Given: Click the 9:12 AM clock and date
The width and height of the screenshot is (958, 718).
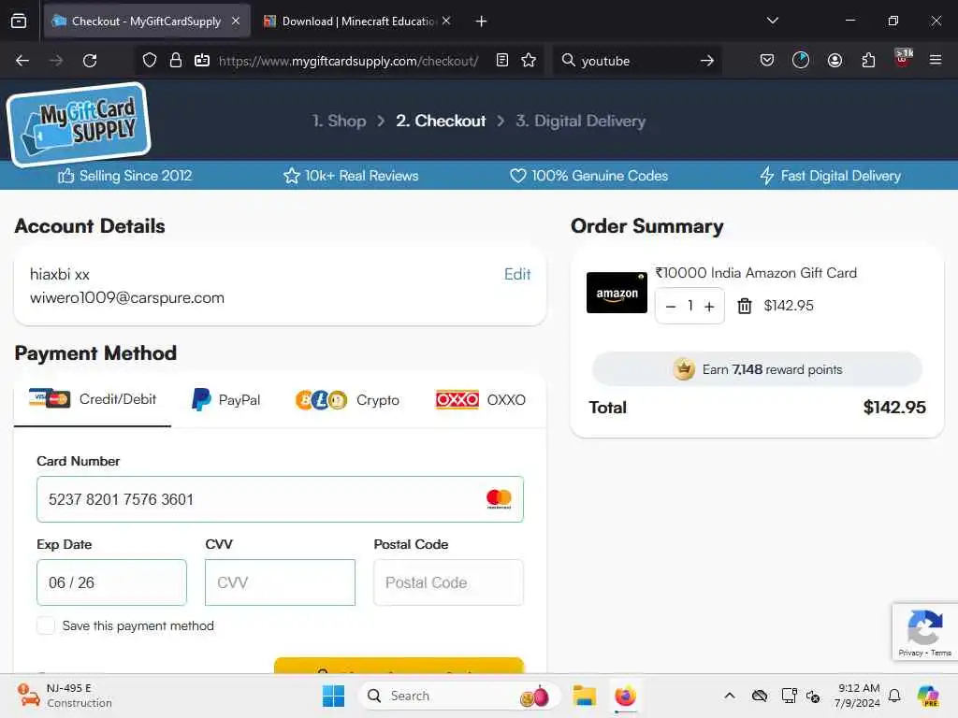Looking at the screenshot, I should [x=858, y=696].
